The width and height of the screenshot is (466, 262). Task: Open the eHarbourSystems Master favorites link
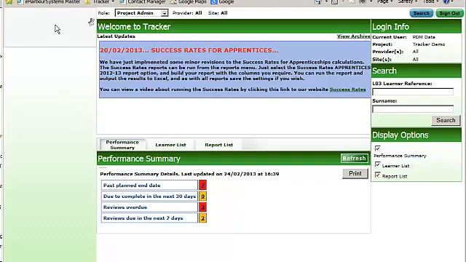click(x=49, y=1)
